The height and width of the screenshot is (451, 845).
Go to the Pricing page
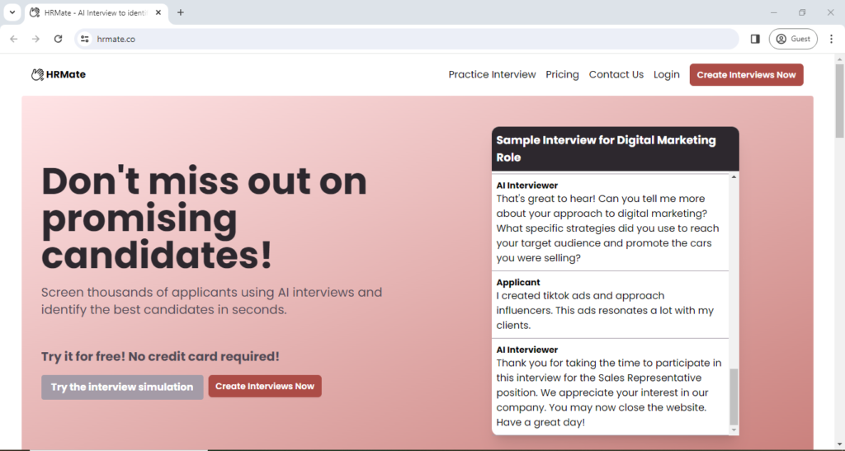[x=562, y=75]
